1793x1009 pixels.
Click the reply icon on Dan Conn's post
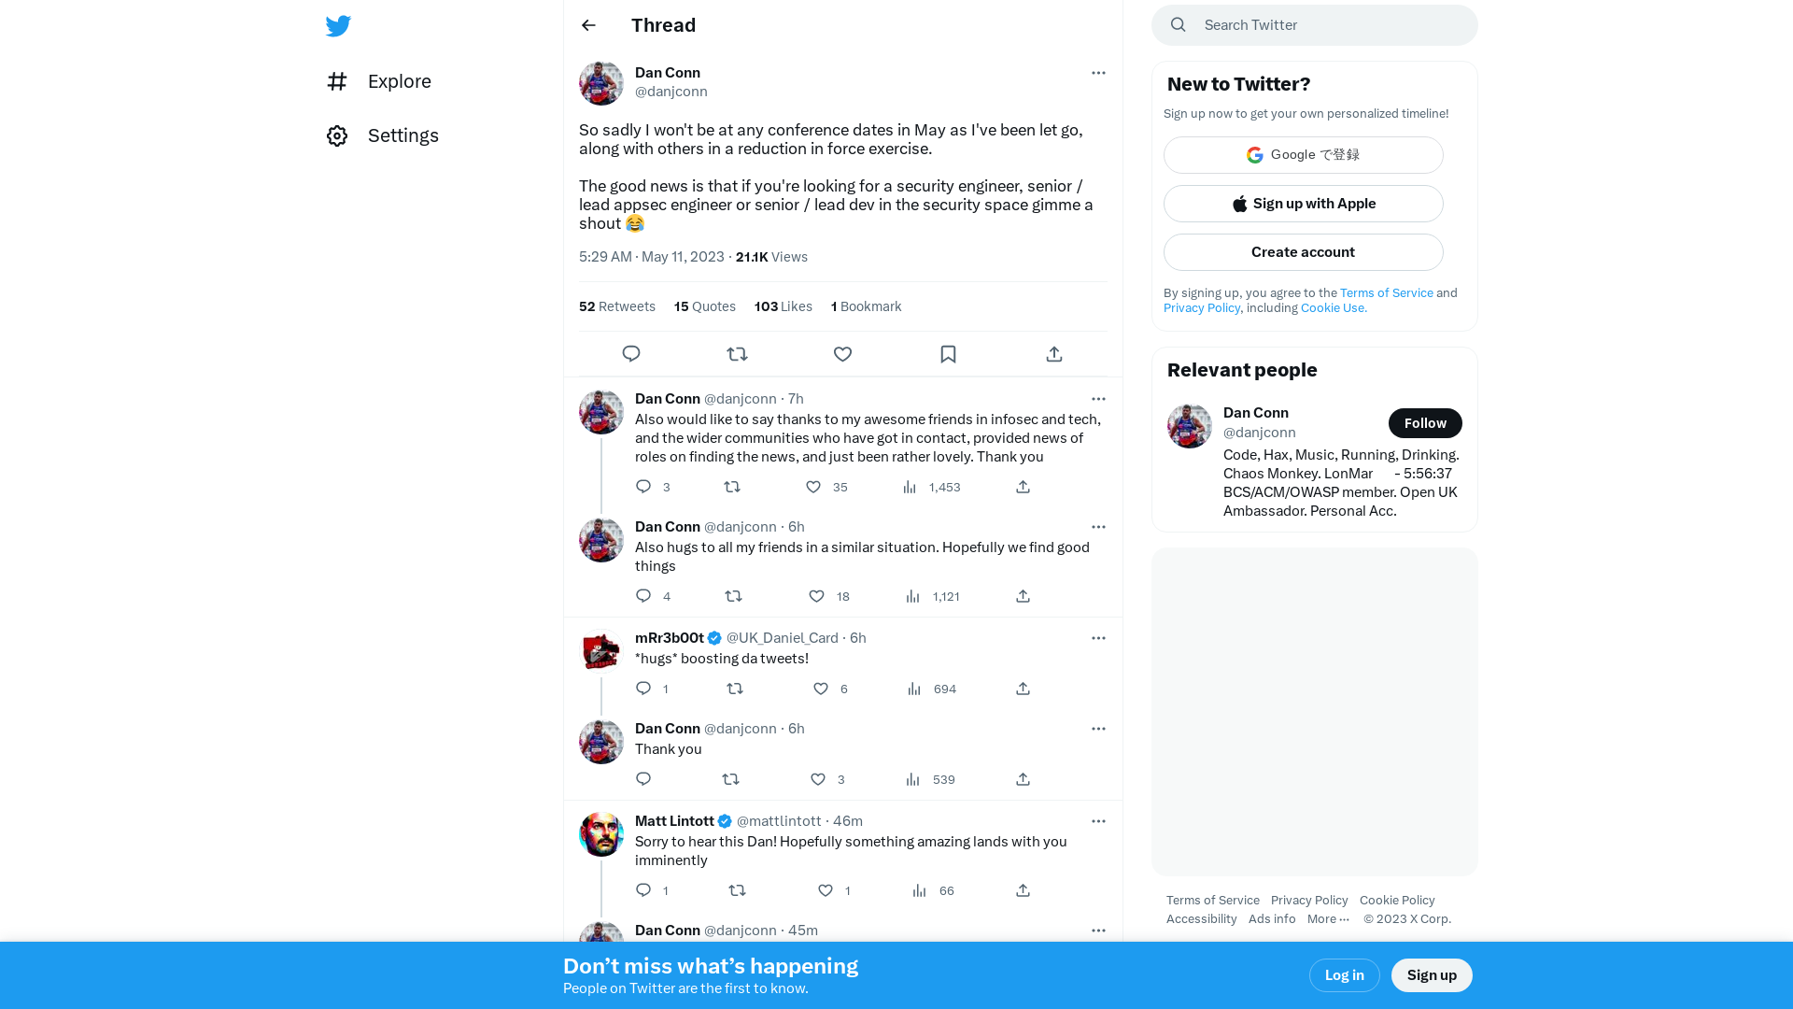pyautogui.click(x=631, y=355)
